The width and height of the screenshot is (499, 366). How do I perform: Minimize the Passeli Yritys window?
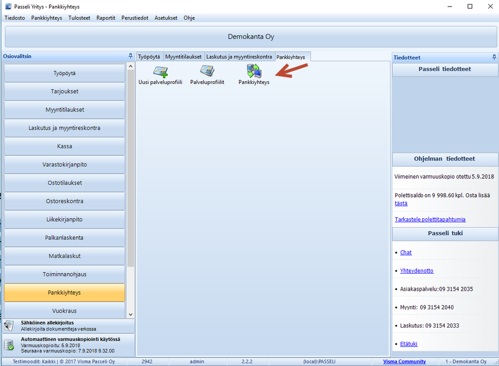pos(449,6)
